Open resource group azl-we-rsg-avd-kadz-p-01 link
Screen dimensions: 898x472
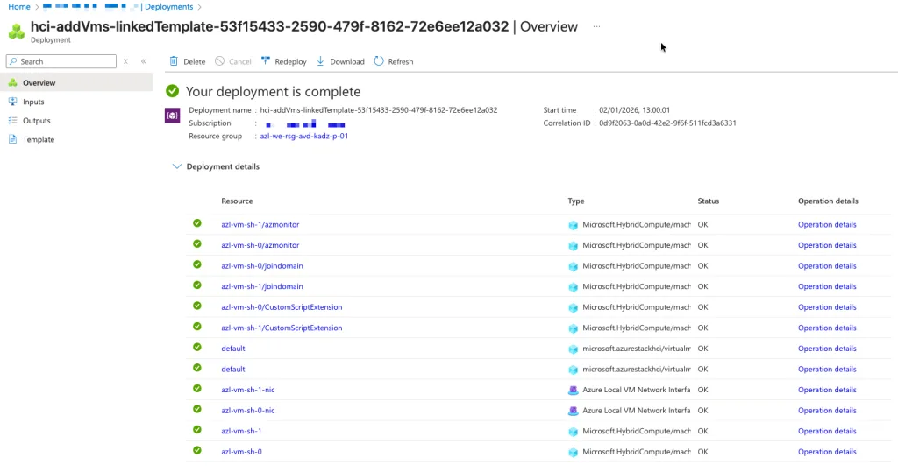[303, 137]
